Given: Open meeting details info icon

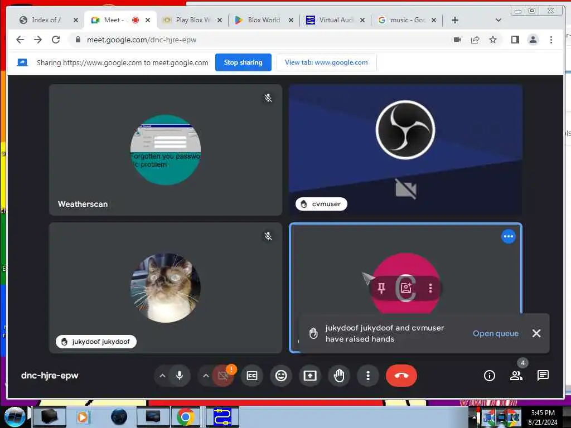Looking at the screenshot, I should [x=489, y=376].
